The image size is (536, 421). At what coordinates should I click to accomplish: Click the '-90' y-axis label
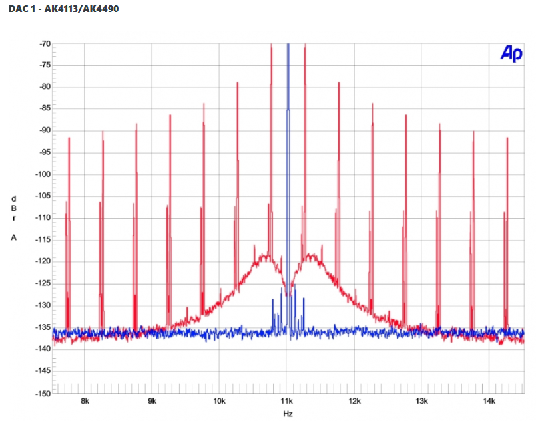tap(45, 130)
